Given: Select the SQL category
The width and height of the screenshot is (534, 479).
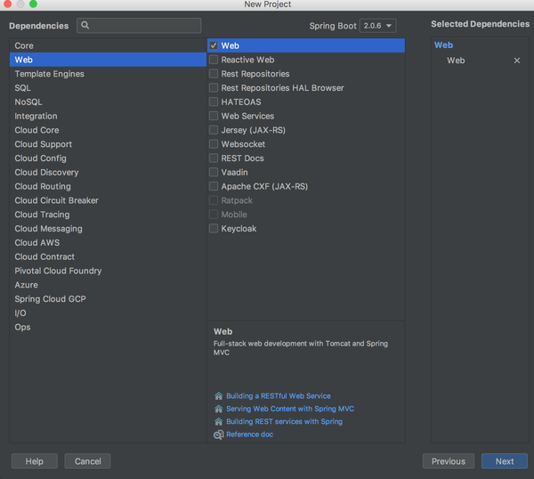Looking at the screenshot, I should [x=23, y=88].
